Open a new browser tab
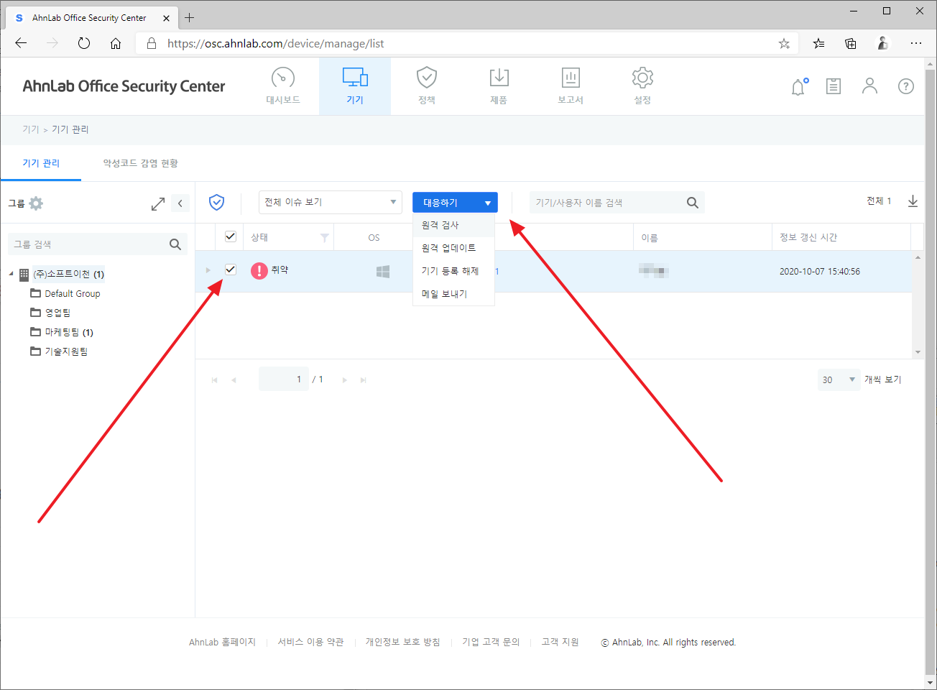 [190, 17]
